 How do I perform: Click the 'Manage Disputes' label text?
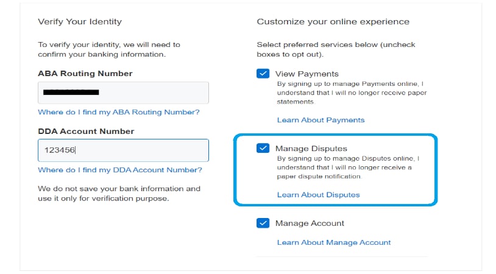point(311,148)
